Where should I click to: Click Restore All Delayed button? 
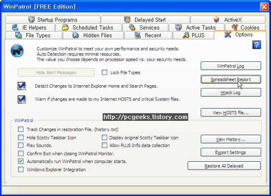[x=224, y=166]
